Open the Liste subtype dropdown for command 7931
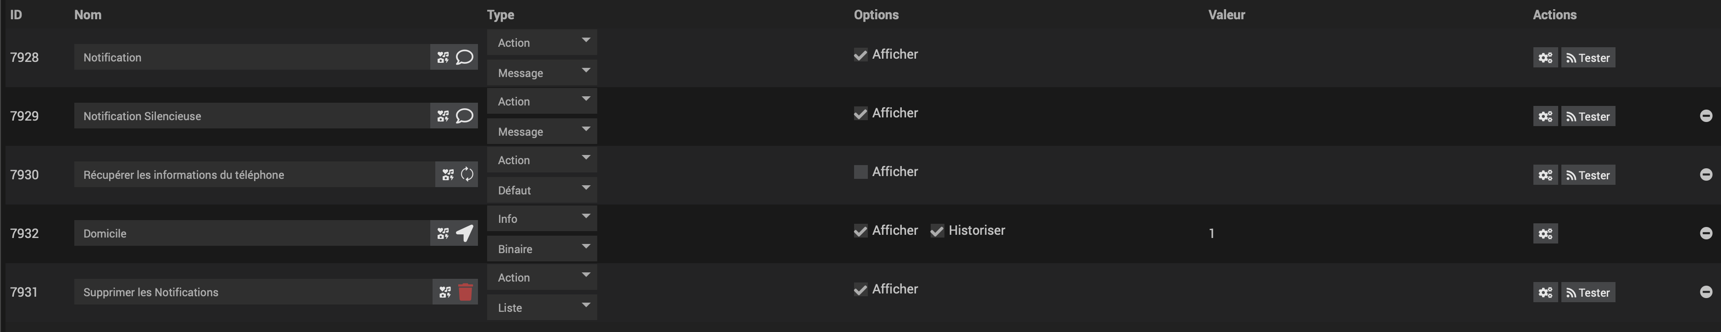 click(541, 307)
